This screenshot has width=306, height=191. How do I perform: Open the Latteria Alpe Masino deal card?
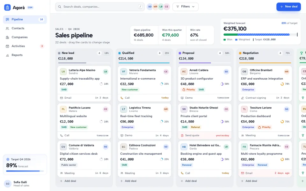click(84, 84)
